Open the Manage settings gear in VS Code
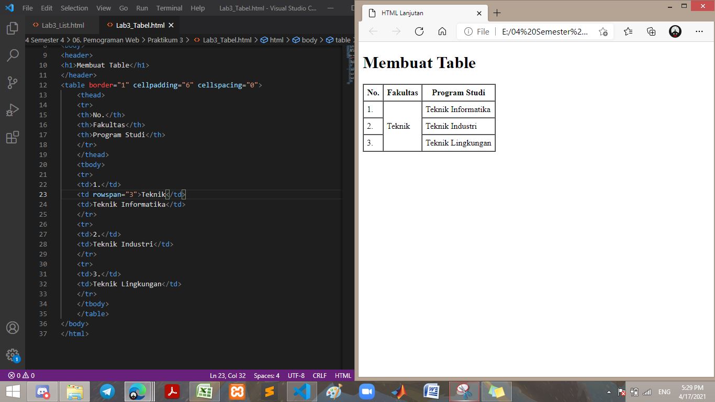 click(12, 354)
